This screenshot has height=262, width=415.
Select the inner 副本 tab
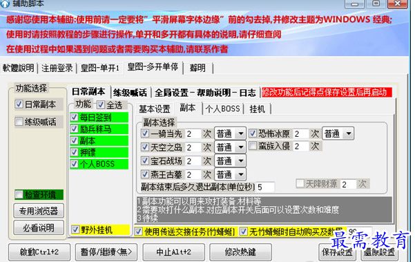(188, 108)
